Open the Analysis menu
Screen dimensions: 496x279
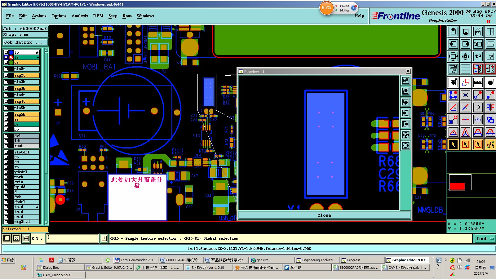pyautogui.click(x=80, y=16)
